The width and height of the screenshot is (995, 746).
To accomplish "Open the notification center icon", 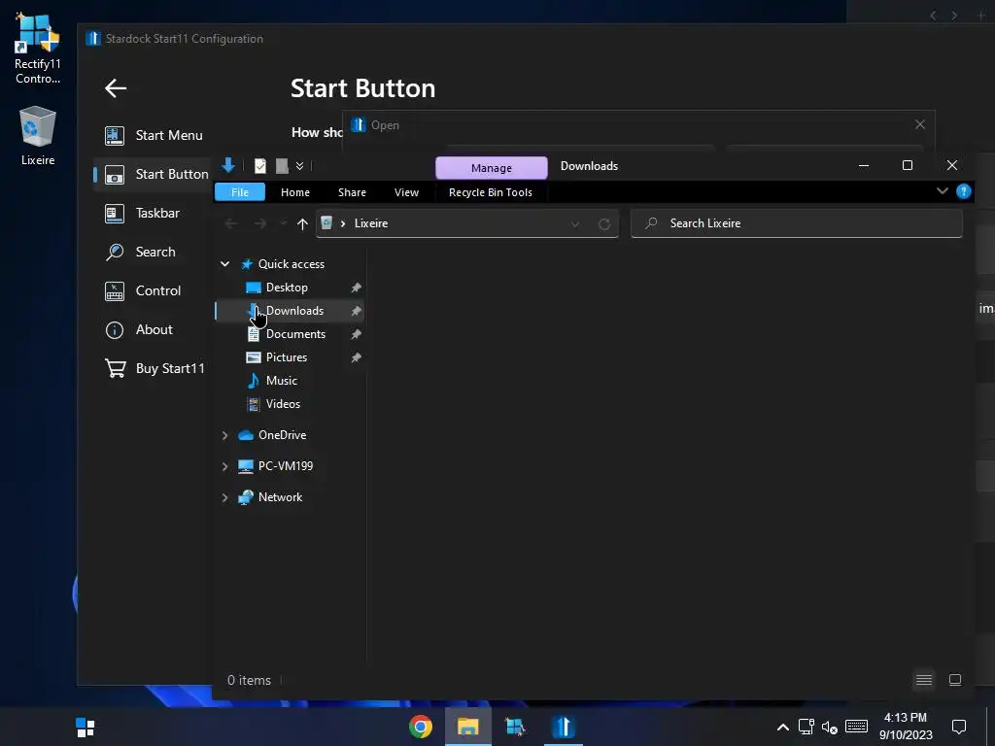I will point(959,727).
